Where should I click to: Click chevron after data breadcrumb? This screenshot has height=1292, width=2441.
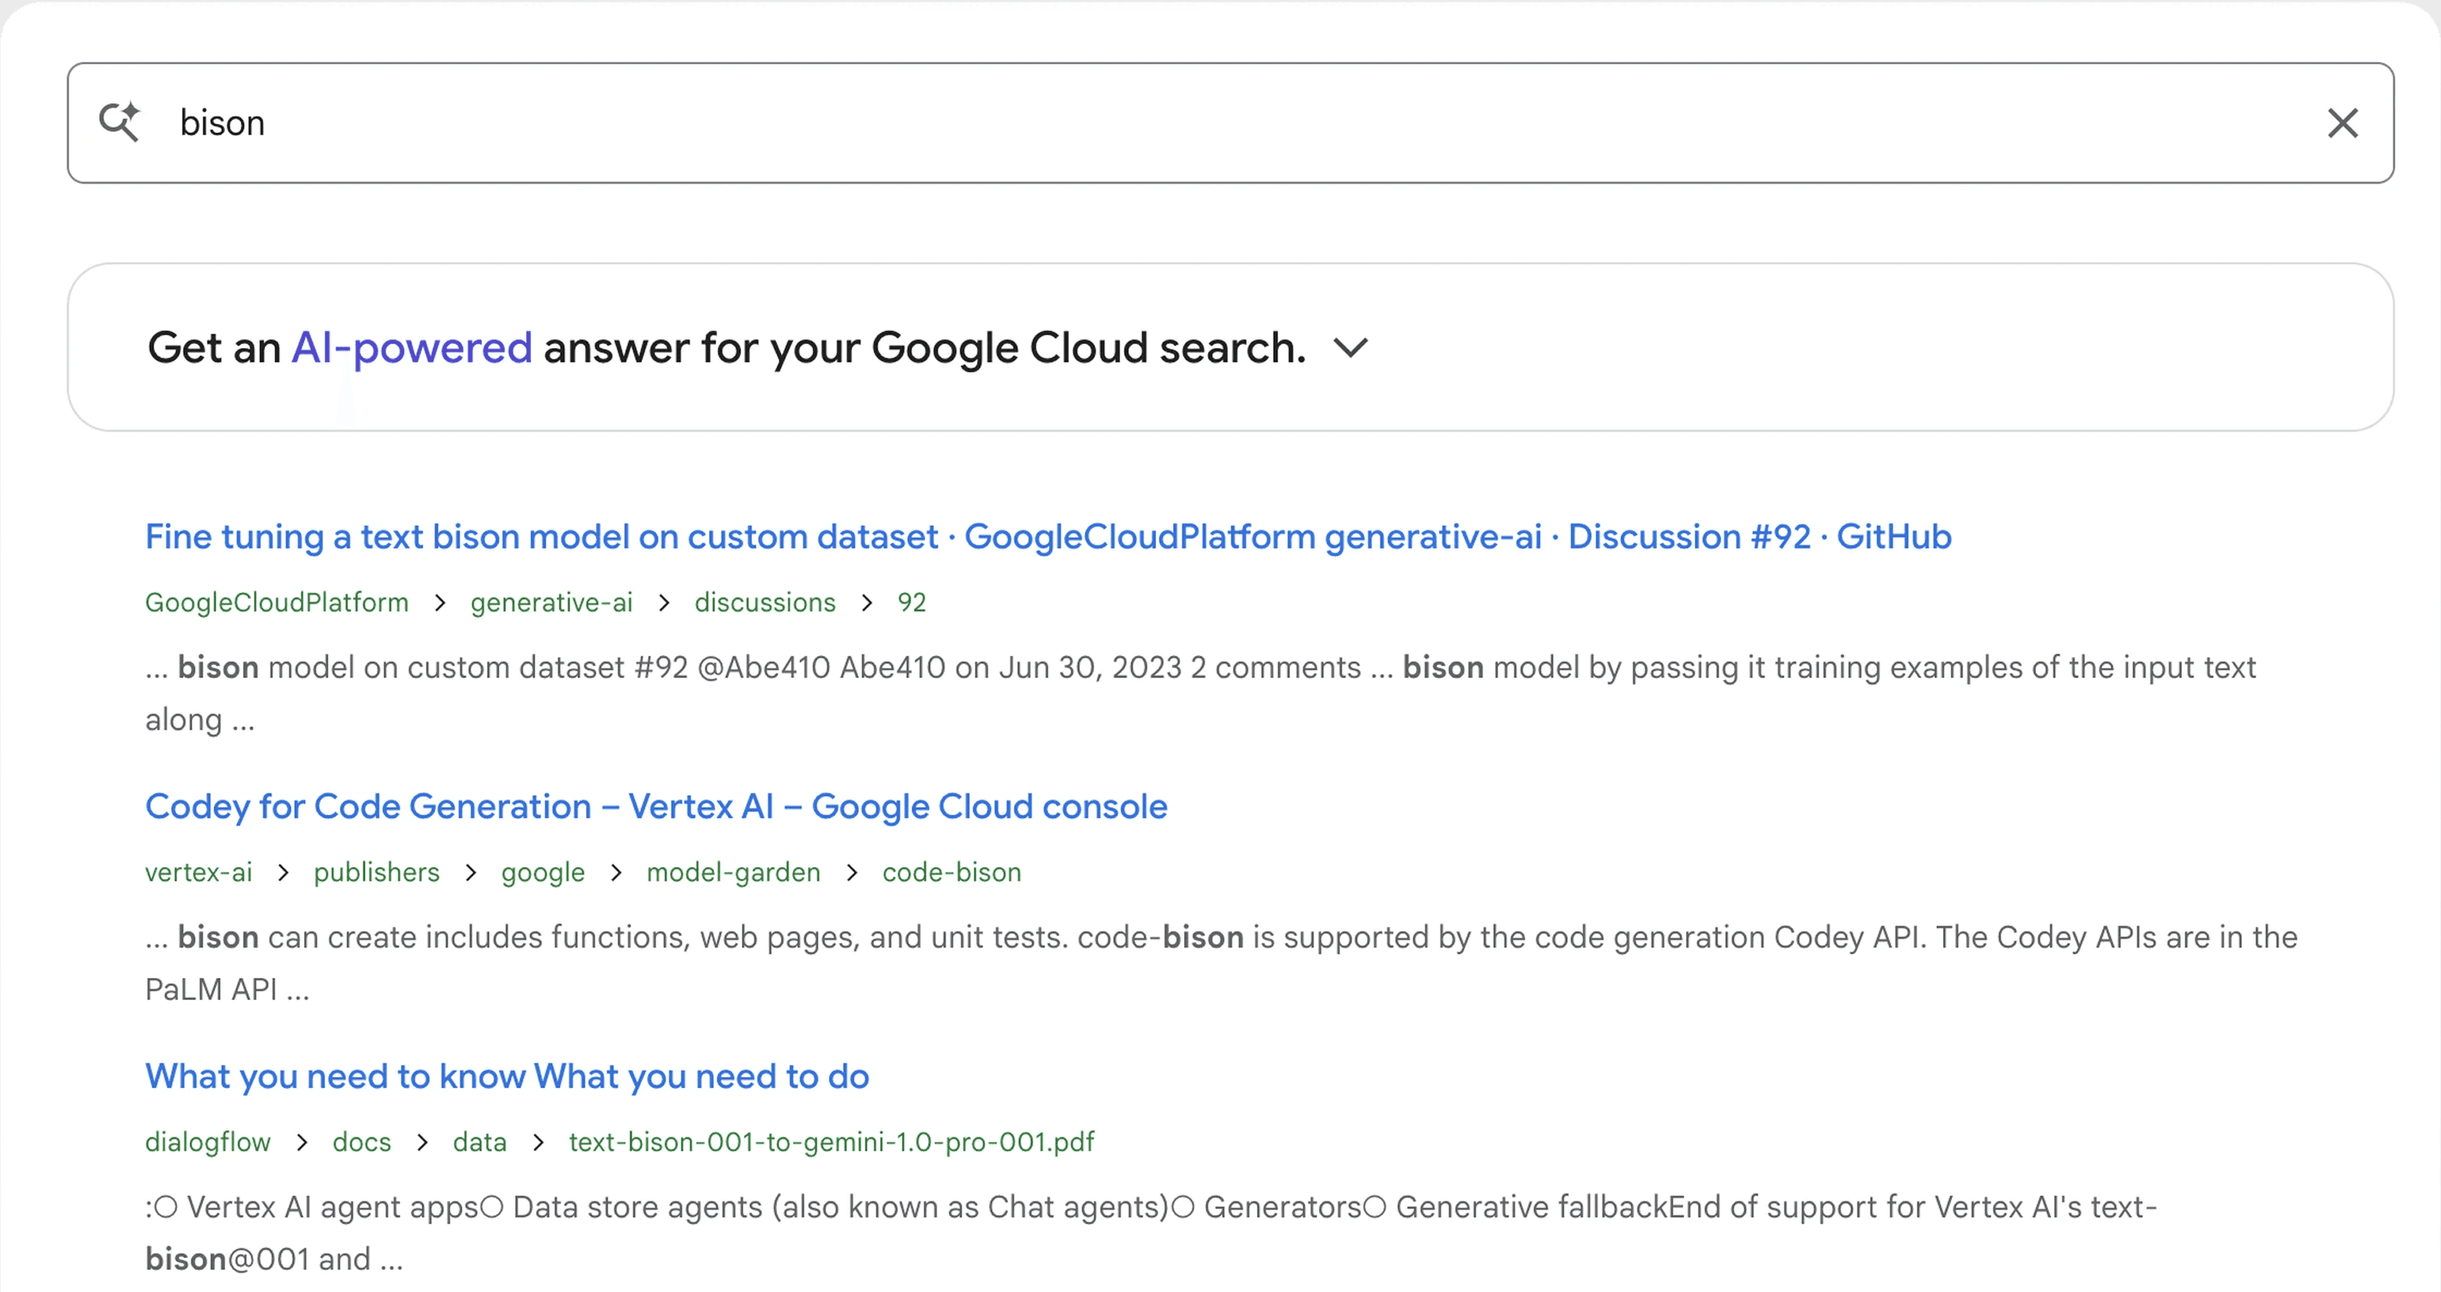click(x=537, y=1142)
